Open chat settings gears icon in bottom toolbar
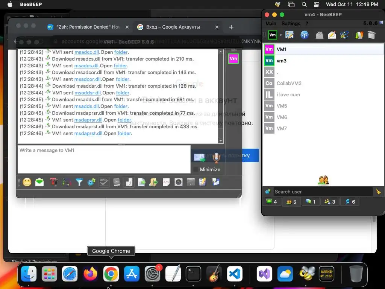 [x=91, y=182]
